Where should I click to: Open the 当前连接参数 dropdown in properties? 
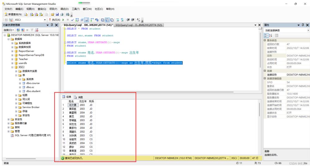pyautogui.click(x=308, y=30)
